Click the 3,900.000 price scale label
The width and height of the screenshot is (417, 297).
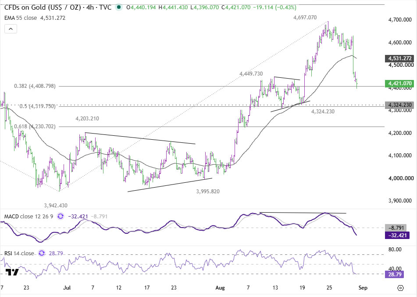tap(400, 201)
